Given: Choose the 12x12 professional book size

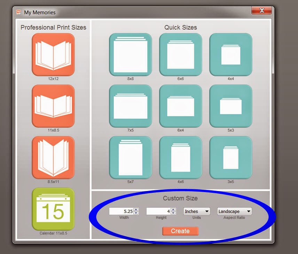Looking at the screenshot, I should 53,55.
